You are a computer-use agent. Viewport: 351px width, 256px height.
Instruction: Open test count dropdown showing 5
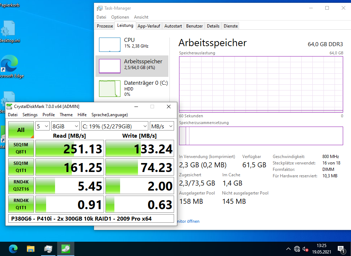tap(42, 126)
